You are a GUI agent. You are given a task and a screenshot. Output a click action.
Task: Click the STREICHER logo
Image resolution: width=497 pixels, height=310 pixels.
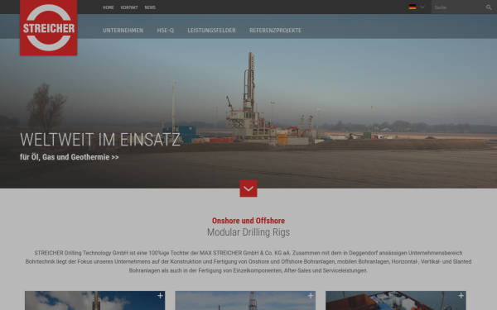[x=49, y=27]
